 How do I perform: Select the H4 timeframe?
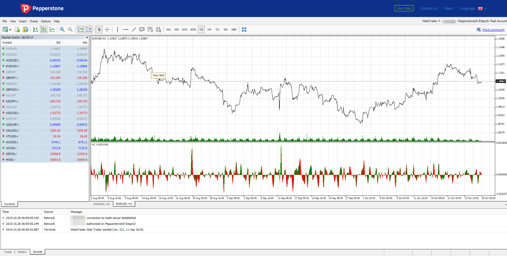(x=209, y=29)
